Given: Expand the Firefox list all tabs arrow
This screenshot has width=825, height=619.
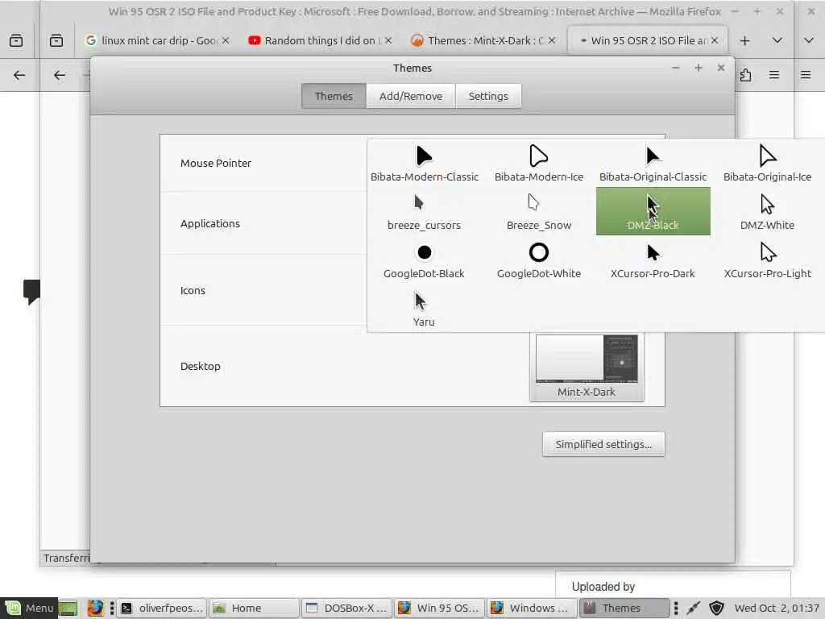Looking at the screenshot, I should tap(777, 40).
